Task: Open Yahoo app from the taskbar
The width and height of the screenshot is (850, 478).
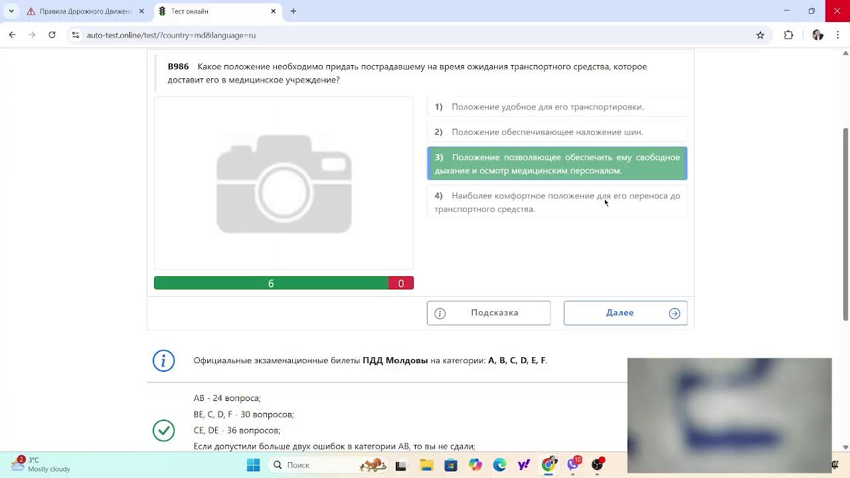Action: (524, 465)
